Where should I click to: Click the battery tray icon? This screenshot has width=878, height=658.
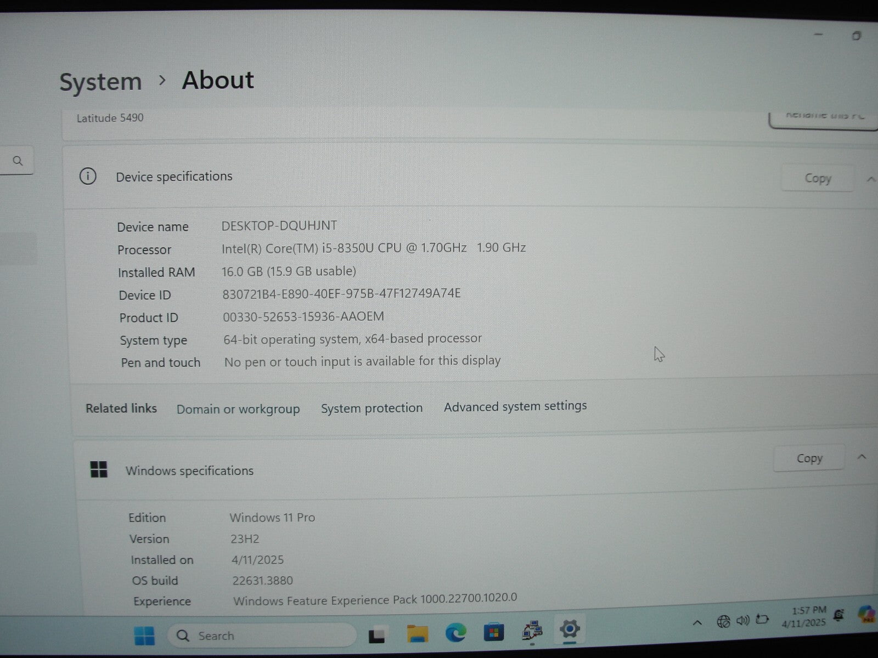tap(762, 619)
